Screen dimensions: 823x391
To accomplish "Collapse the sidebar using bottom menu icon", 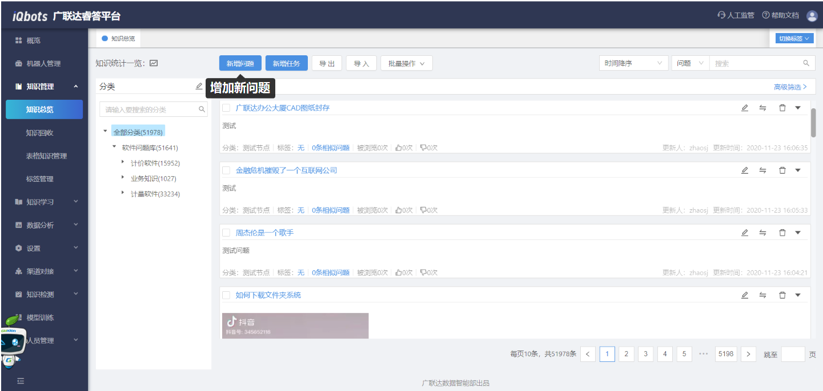I will click(x=21, y=381).
